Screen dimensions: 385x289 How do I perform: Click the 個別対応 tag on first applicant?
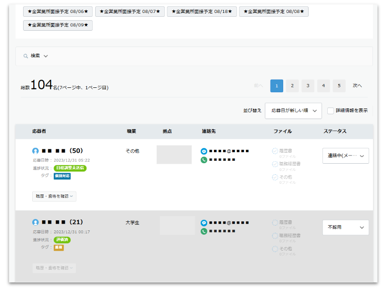click(x=62, y=176)
